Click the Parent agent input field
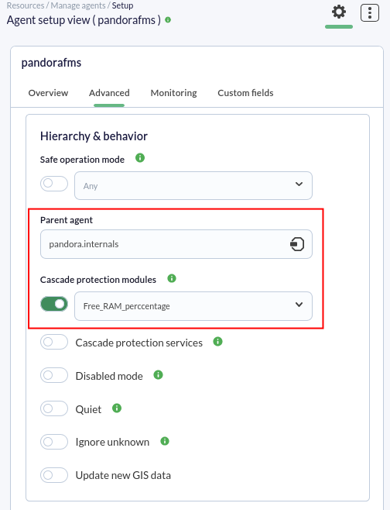The image size is (390, 510). click(x=176, y=244)
